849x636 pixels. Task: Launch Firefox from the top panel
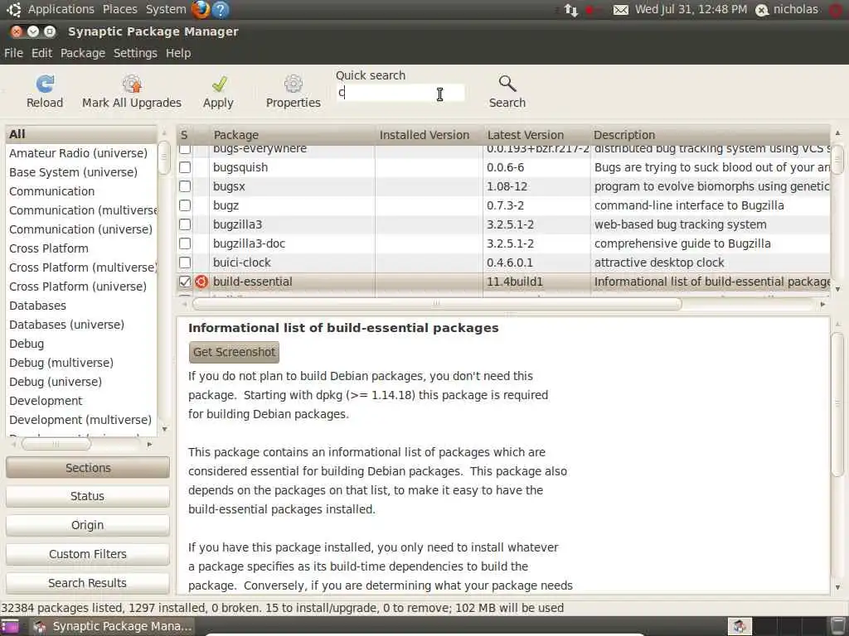(201, 9)
